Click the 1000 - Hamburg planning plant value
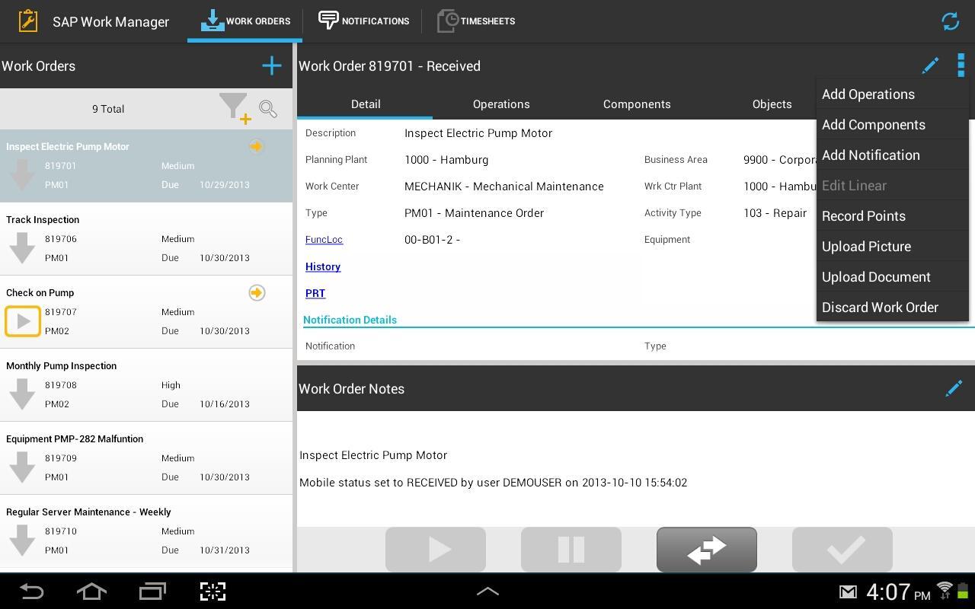975x609 pixels. pos(446,160)
